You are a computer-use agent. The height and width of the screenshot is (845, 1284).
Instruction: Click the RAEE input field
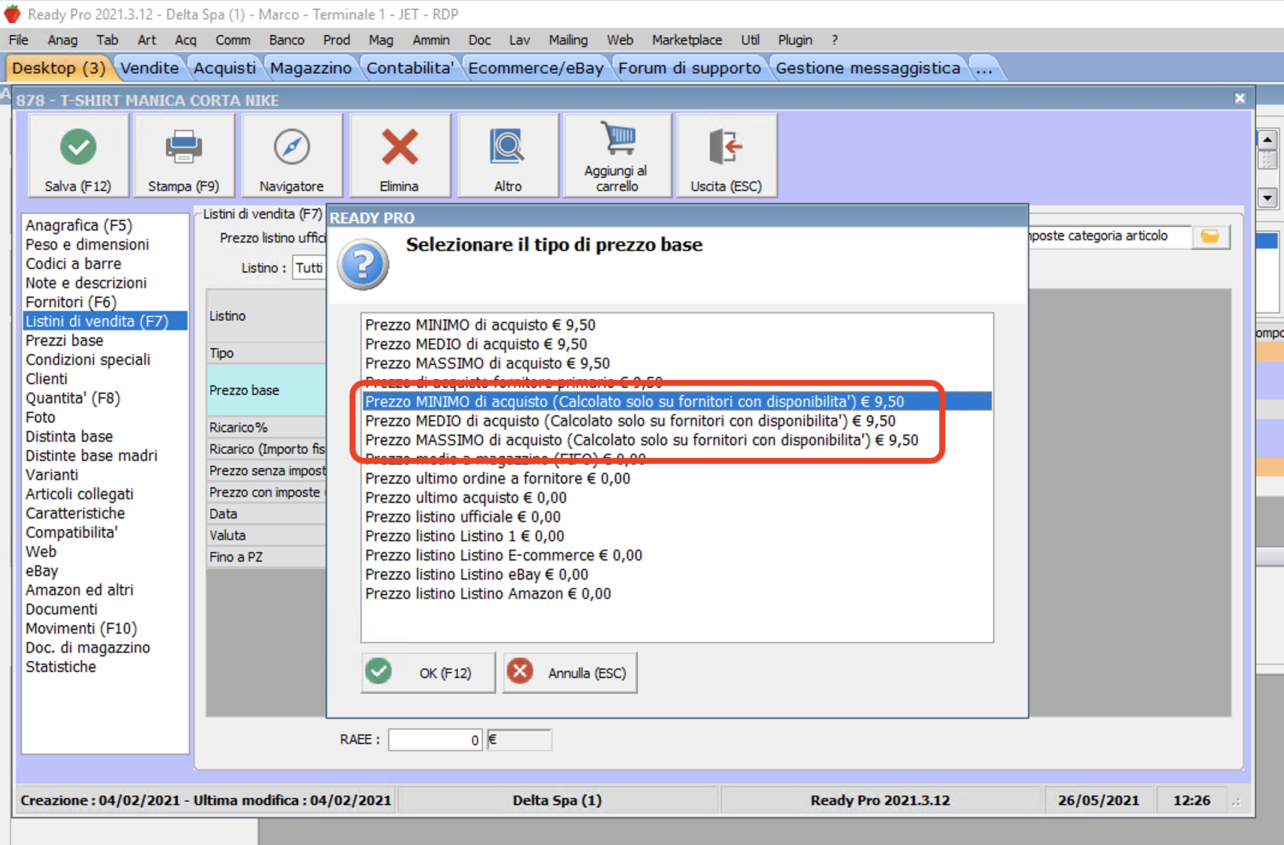pos(435,739)
